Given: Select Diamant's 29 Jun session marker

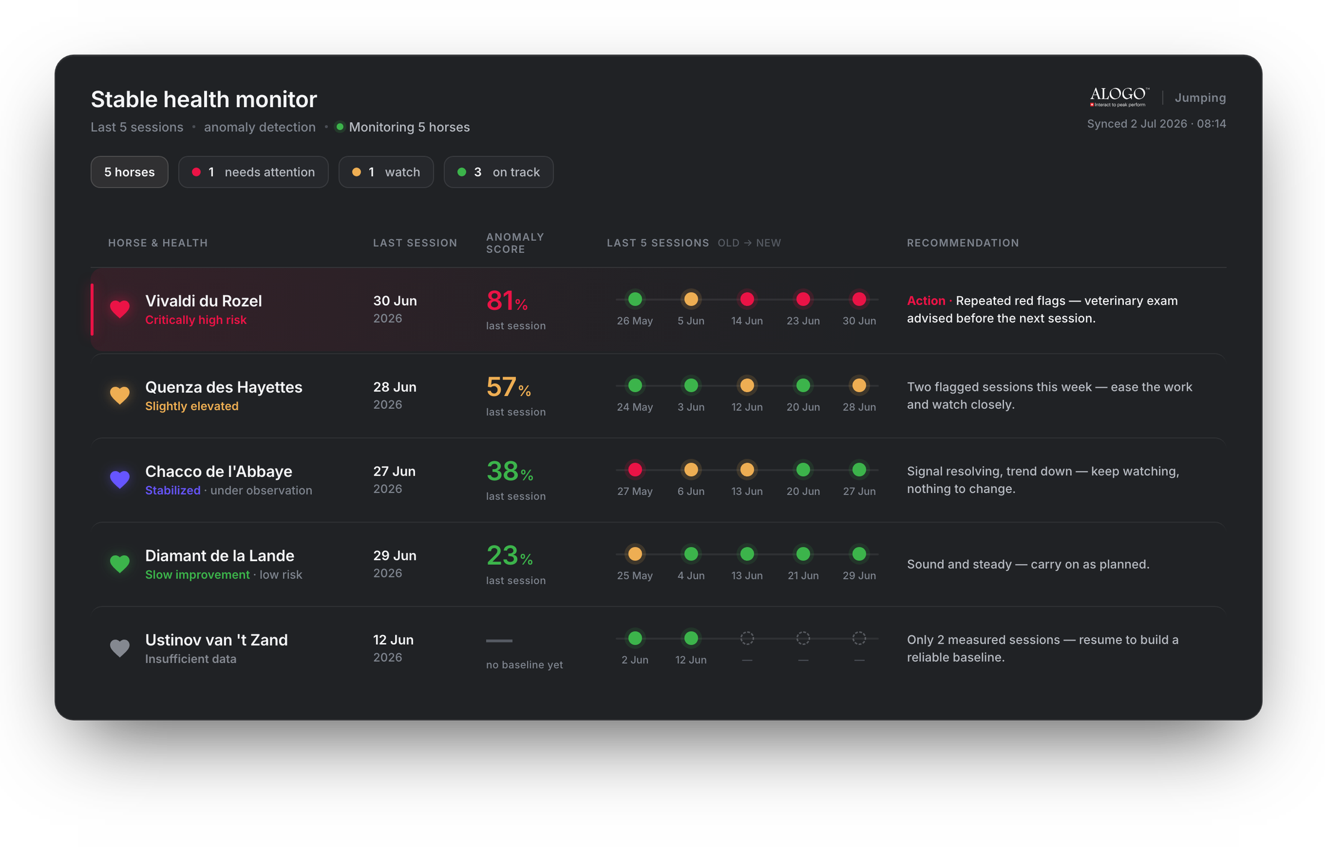Looking at the screenshot, I should 859,554.
